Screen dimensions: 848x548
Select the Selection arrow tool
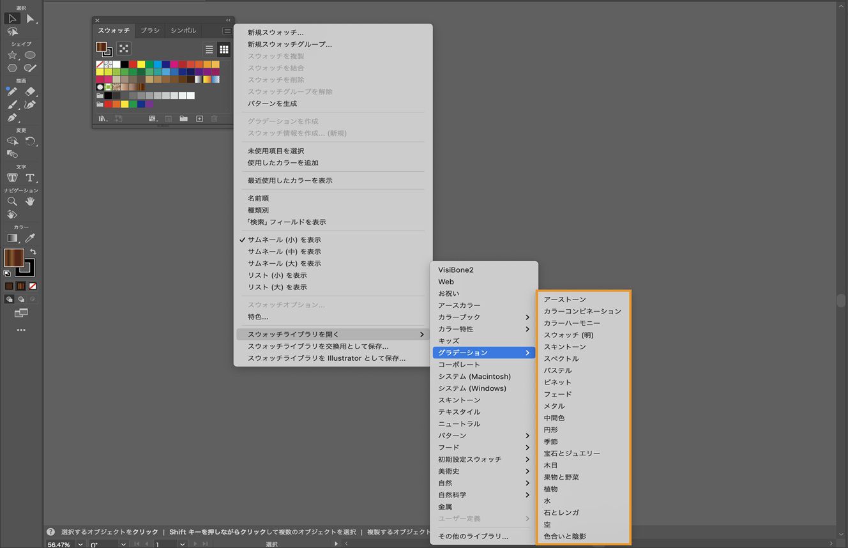[x=12, y=19]
